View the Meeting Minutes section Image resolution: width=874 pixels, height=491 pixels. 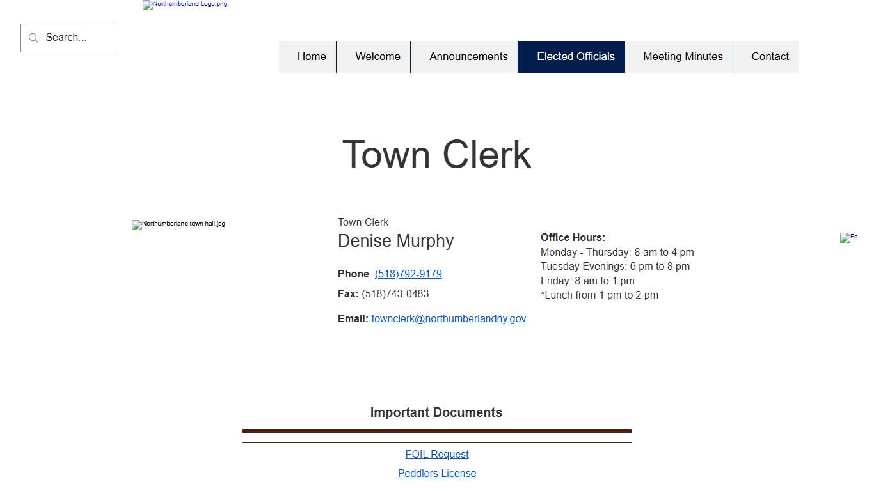point(682,56)
